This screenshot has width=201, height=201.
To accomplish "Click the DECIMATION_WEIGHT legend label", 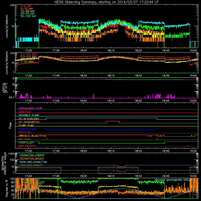I will click(32, 159).
